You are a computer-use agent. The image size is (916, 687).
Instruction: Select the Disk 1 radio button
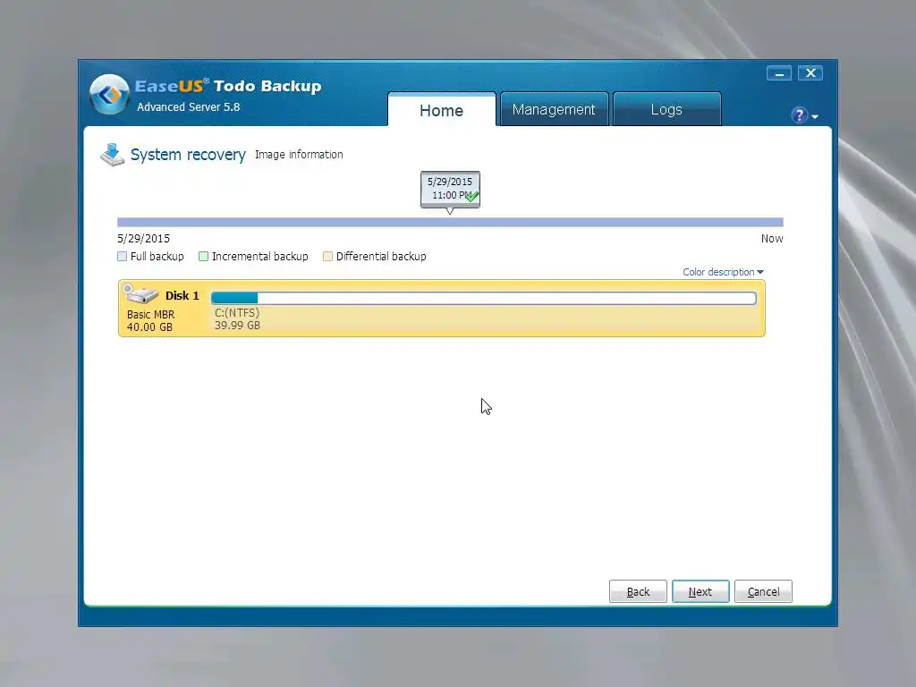click(127, 287)
